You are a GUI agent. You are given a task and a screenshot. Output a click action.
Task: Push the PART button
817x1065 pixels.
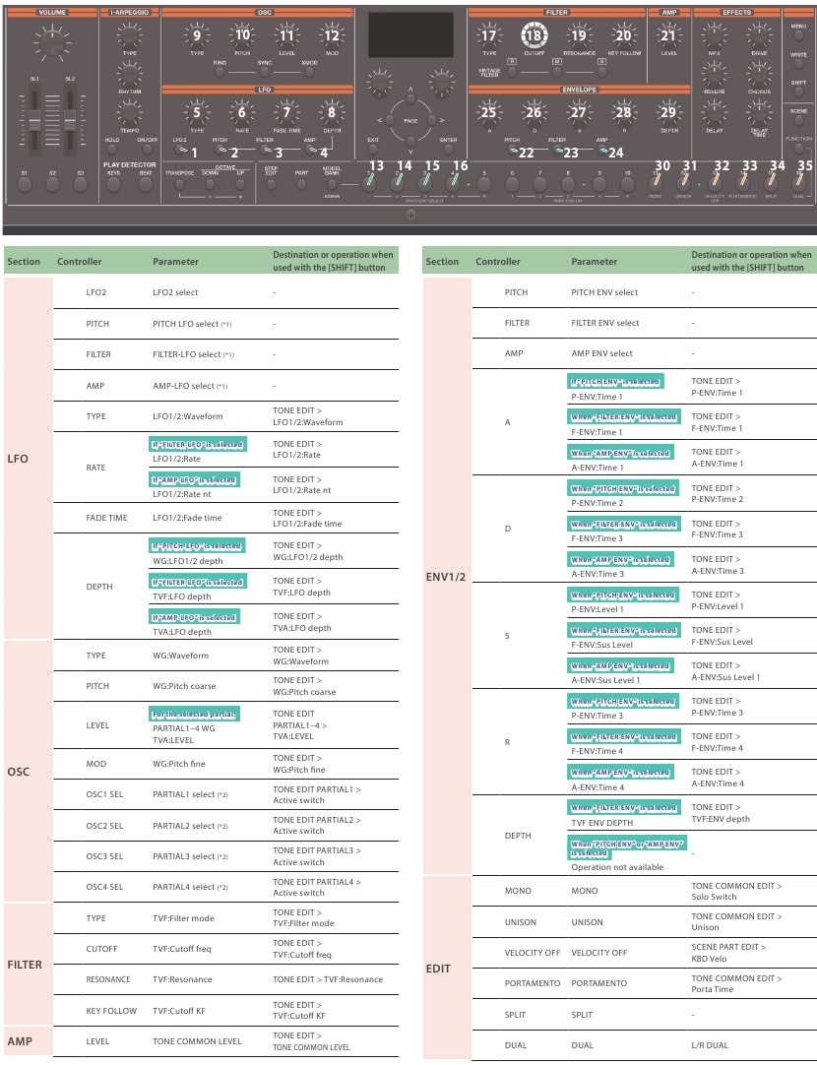coord(301,184)
